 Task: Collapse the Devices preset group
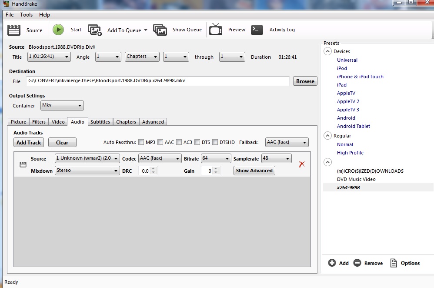coord(327,51)
